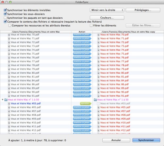Click the left folder path column header
The height and width of the screenshot is (146, 164).
[36, 32]
